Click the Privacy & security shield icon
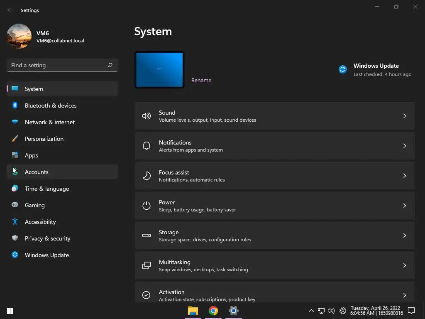Image resolution: width=425 pixels, height=319 pixels. 15,238
